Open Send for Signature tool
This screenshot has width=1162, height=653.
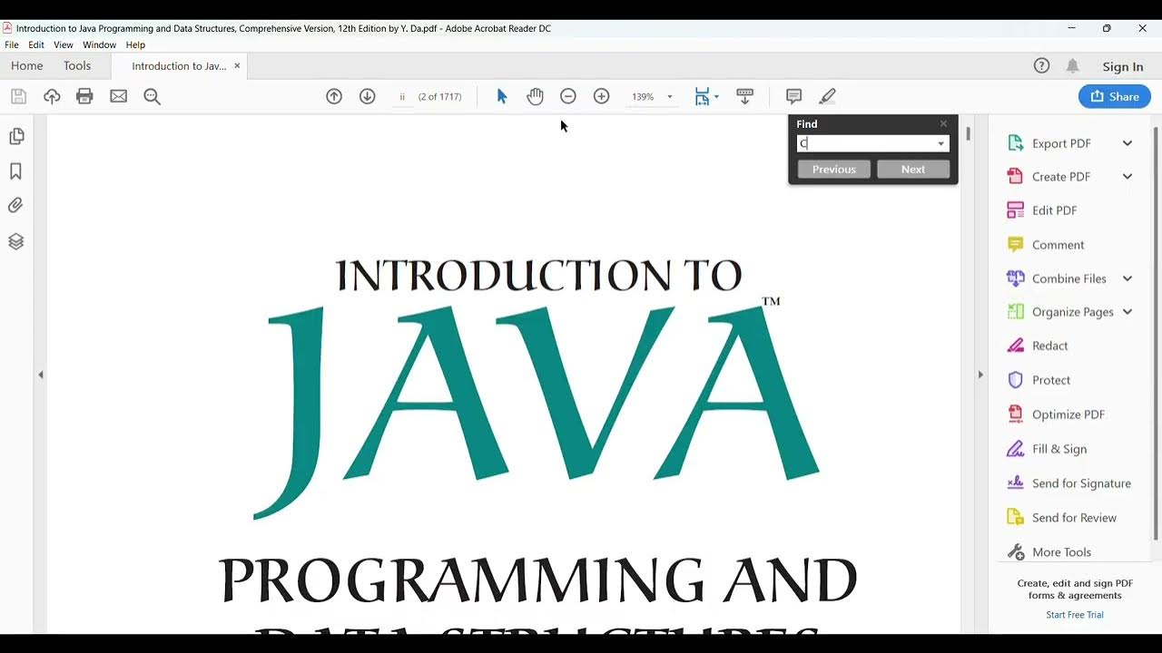pyautogui.click(x=1068, y=483)
